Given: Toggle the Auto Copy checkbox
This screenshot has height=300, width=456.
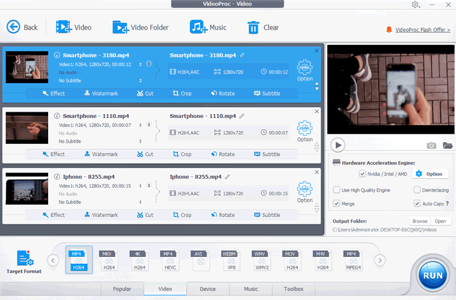Looking at the screenshot, I should 417,204.
